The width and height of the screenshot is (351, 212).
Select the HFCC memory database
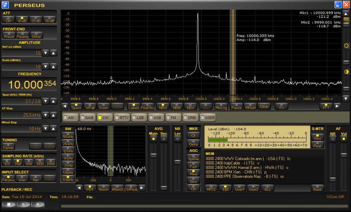[211, 188]
